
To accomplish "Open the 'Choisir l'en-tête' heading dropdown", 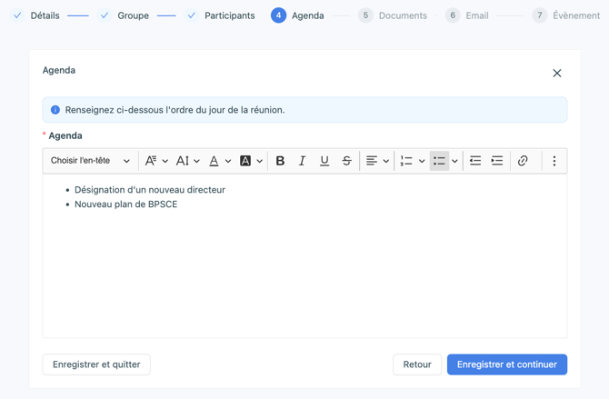I will pos(90,161).
